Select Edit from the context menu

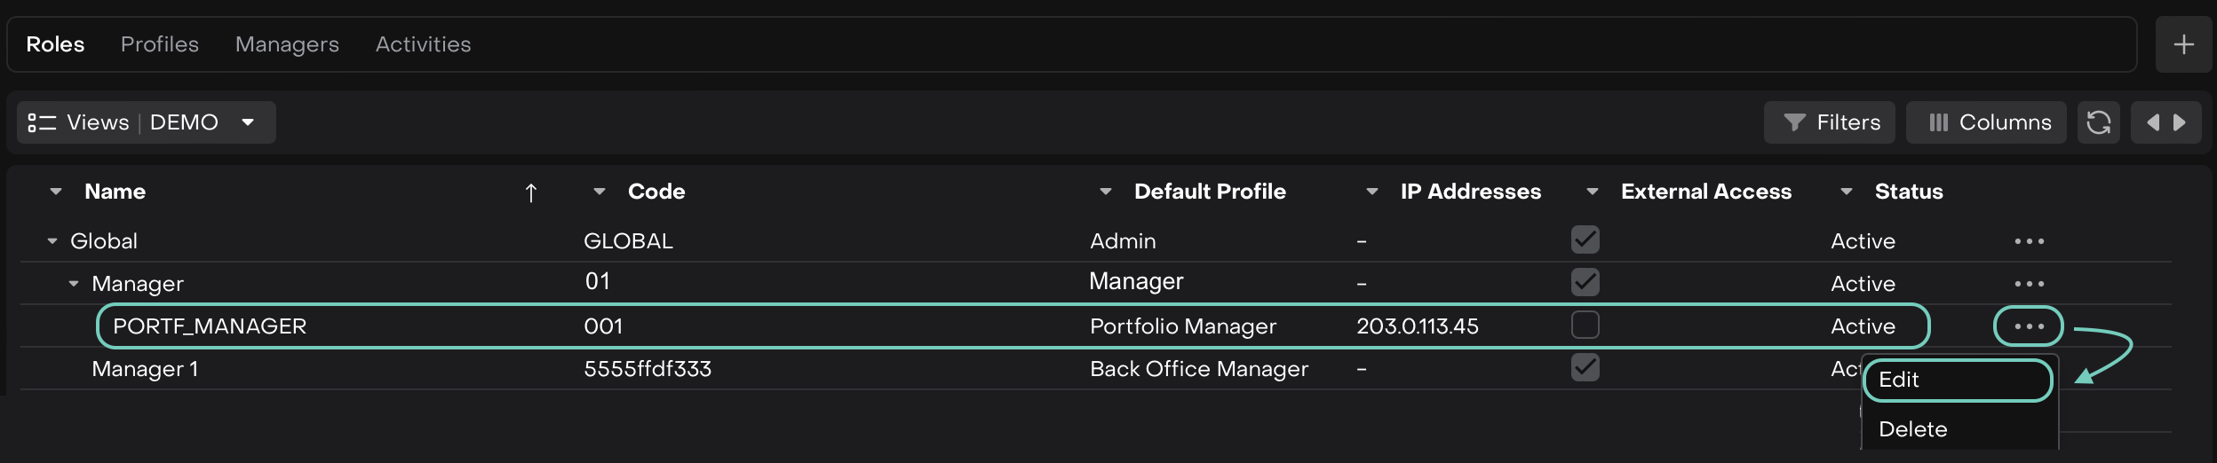1957,380
